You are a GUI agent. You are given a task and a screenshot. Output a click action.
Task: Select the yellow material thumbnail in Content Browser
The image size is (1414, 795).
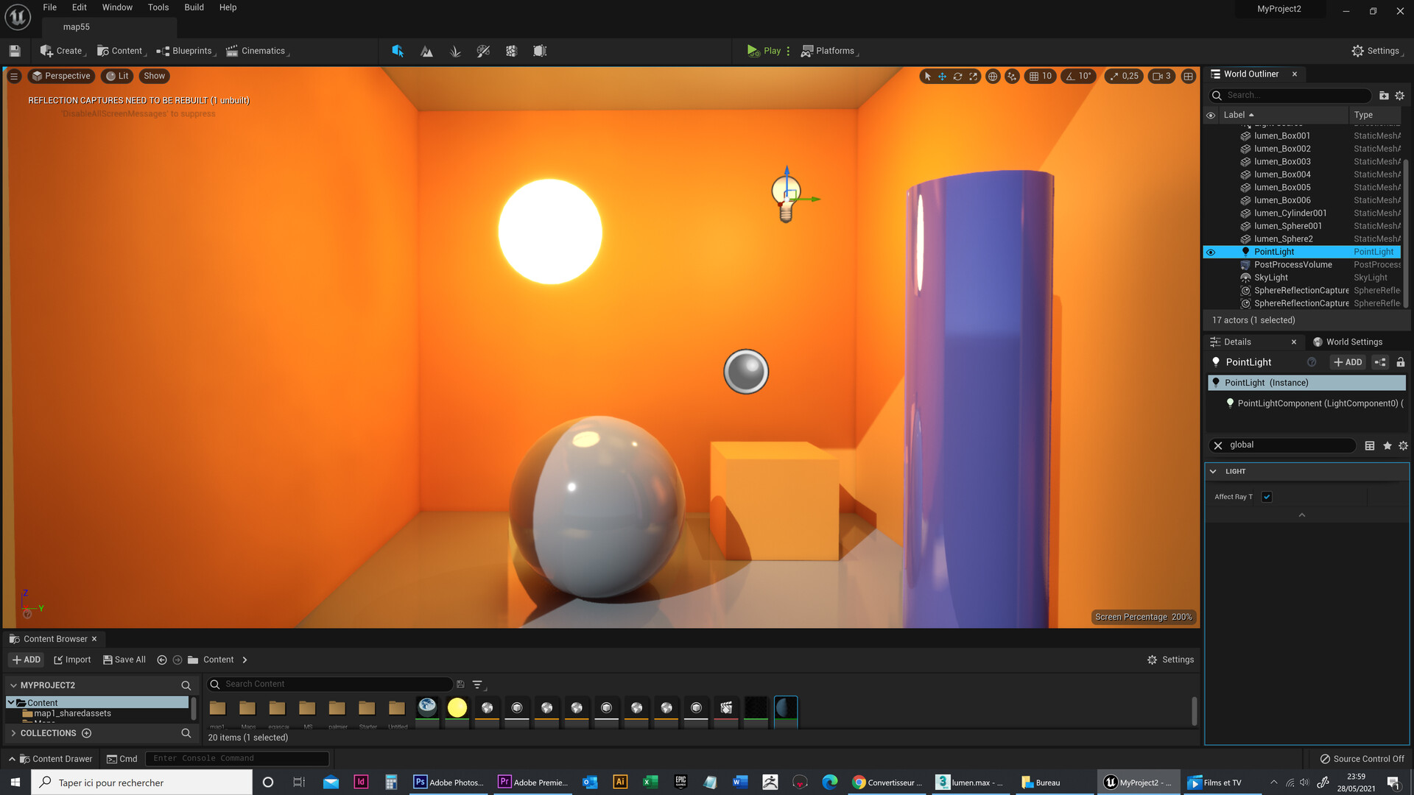click(x=457, y=707)
